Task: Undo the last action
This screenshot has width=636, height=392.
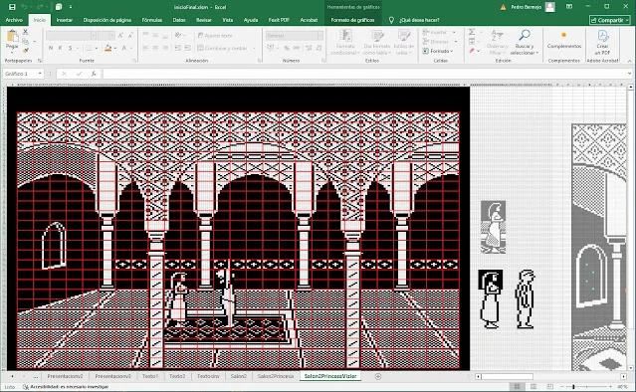Action: point(24,7)
